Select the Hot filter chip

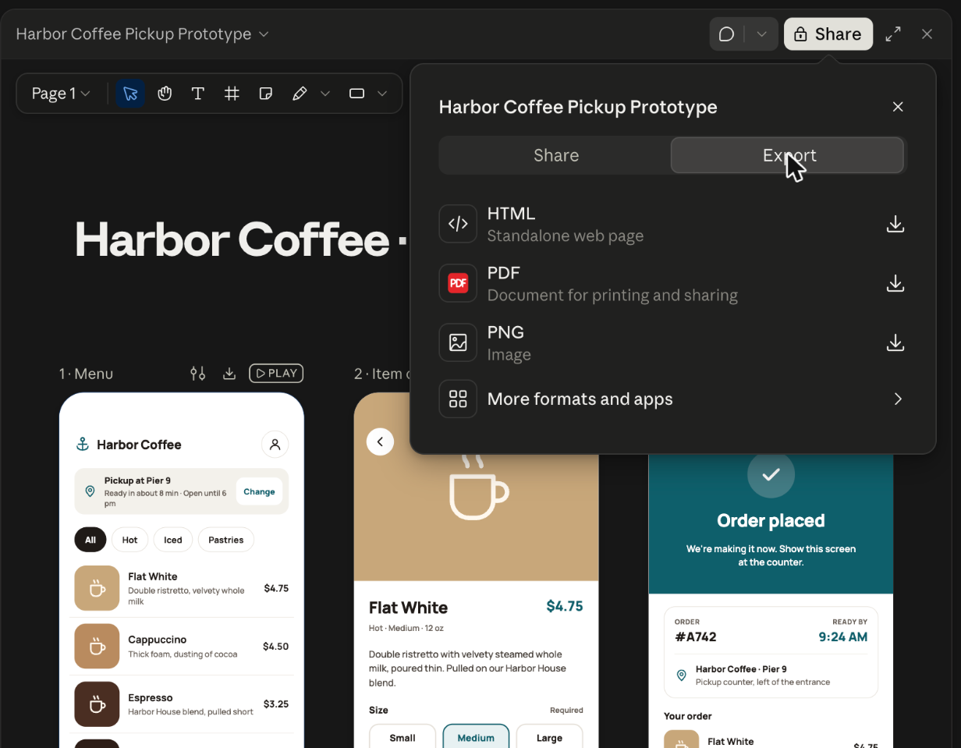[x=129, y=540]
